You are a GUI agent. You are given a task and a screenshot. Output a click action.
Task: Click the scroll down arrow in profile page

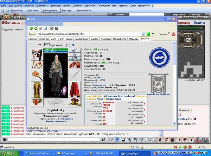(174, 123)
